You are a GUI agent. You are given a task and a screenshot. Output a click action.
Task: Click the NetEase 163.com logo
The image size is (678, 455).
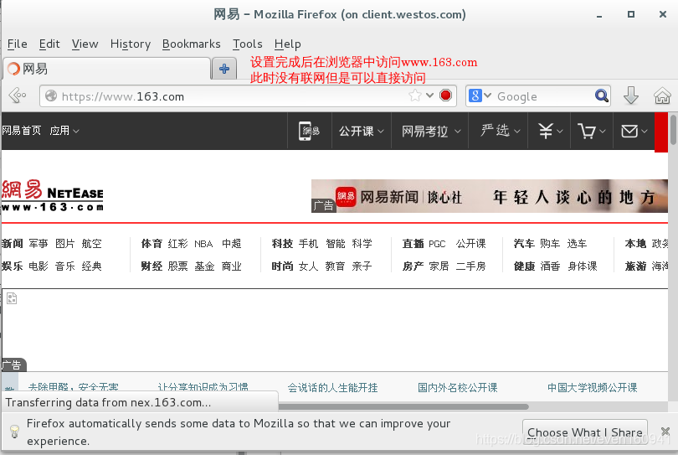click(53, 195)
